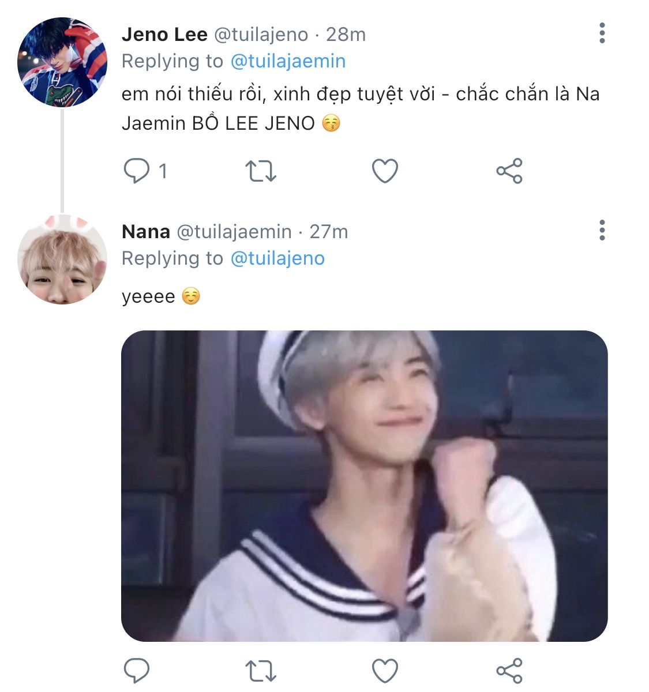Screen dimensions: 649x692
Task: Reply to Nana's yeeee tweet
Action: pyautogui.click(x=137, y=671)
